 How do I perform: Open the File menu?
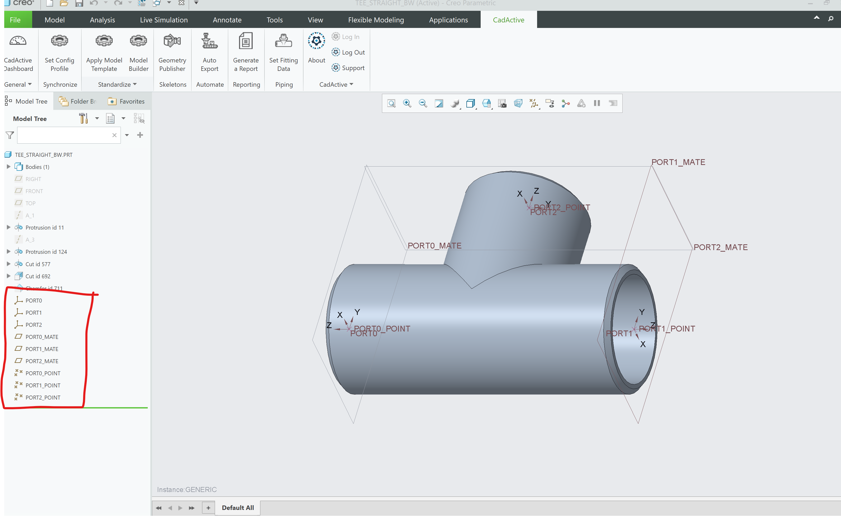15,20
